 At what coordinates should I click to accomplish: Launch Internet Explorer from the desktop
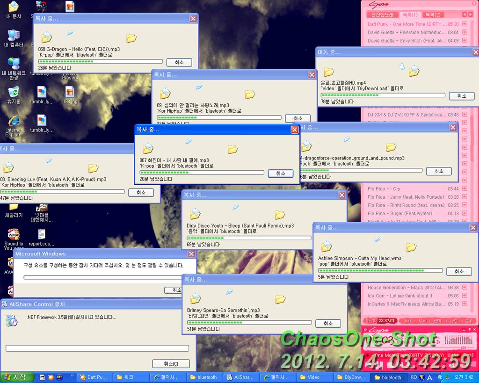tap(14, 126)
